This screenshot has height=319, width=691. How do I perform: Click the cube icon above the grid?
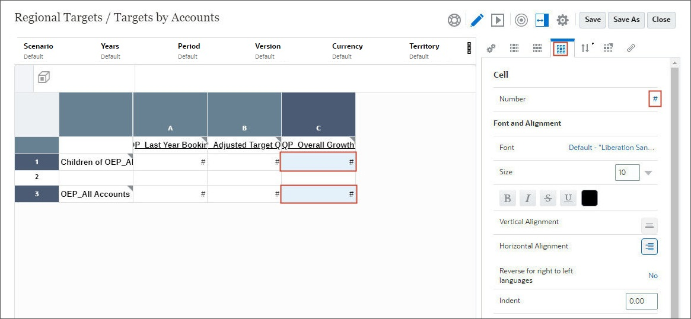coord(44,78)
